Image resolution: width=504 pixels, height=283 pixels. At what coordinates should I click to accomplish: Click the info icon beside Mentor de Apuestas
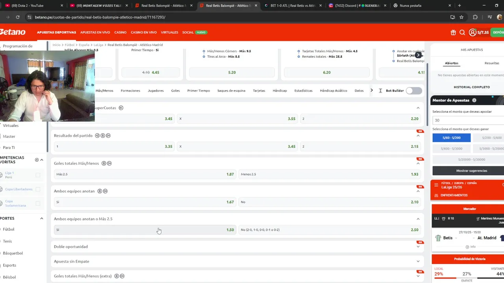[x=474, y=100]
